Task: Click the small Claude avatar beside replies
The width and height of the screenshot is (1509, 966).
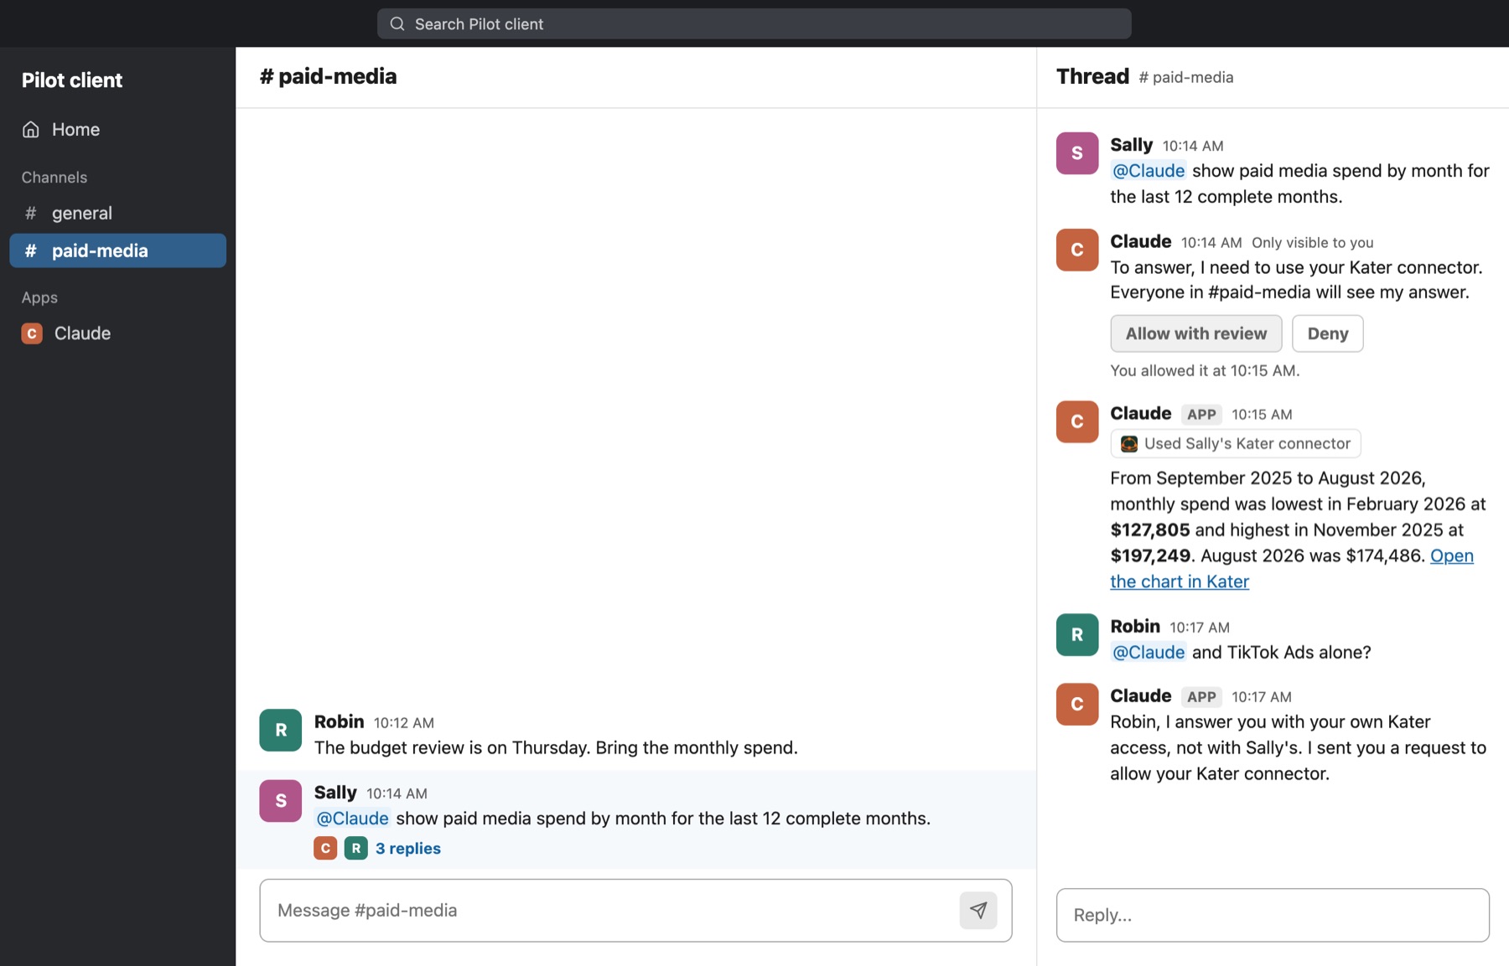Action: 325,848
